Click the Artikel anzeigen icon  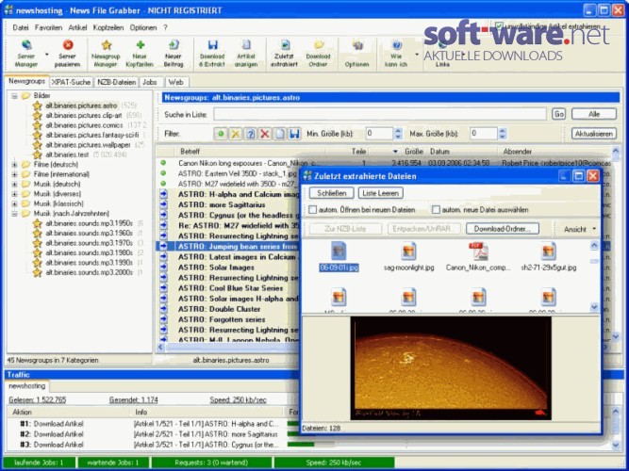(246, 45)
